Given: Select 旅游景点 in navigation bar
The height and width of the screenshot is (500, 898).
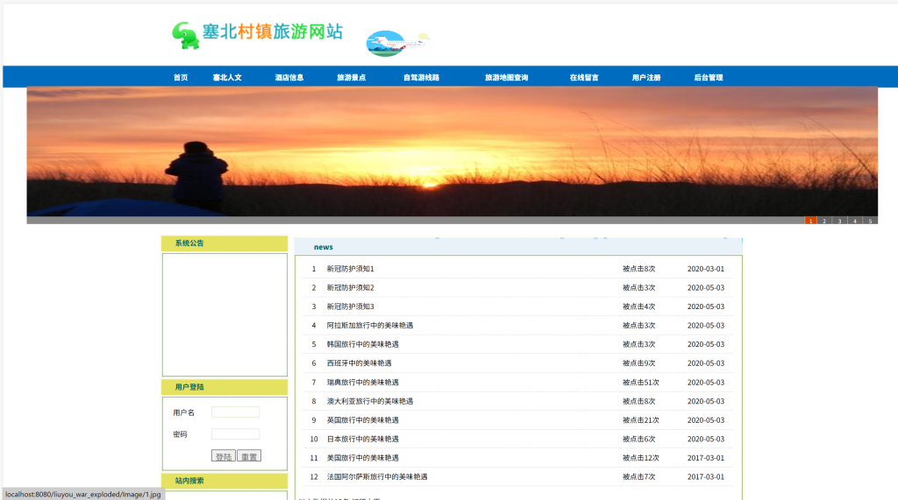Looking at the screenshot, I should (x=351, y=78).
